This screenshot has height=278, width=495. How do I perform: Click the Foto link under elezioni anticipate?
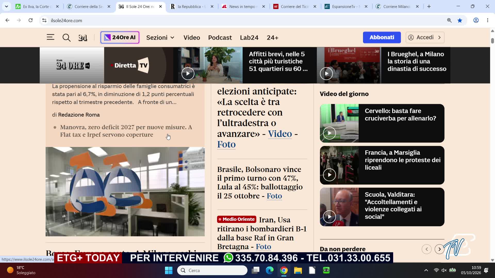click(x=226, y=144)
